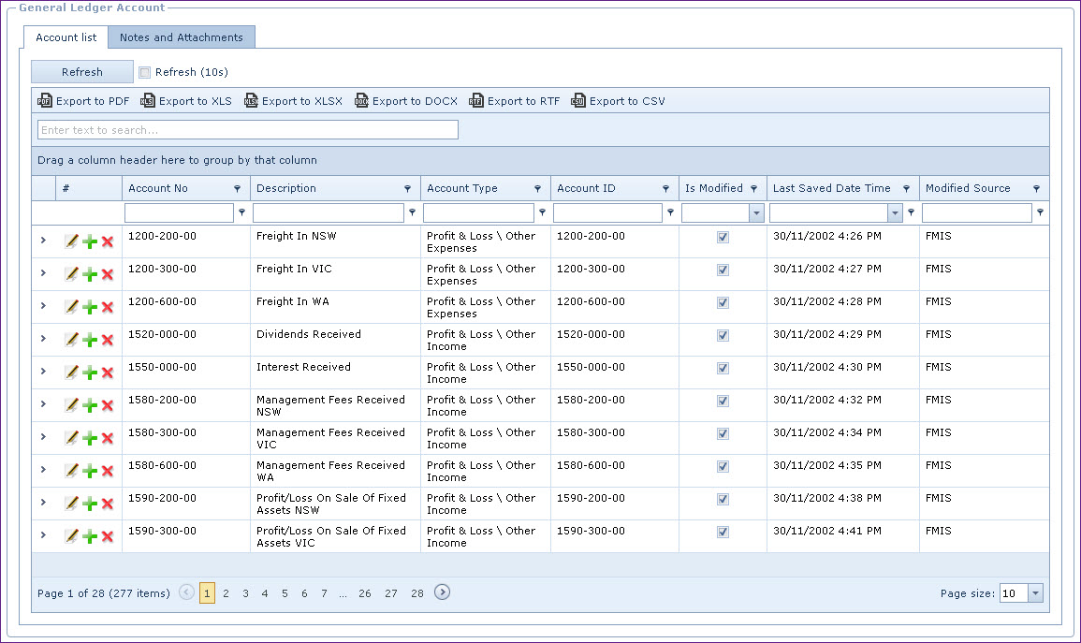Viewport: 1081px width, 643px height.
Task: Expand detail row for 1580-300-00
Action: click(43, 437)
